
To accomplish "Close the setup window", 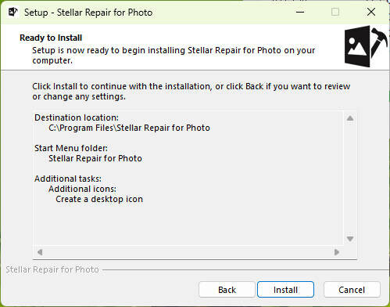I will [371, 12].
